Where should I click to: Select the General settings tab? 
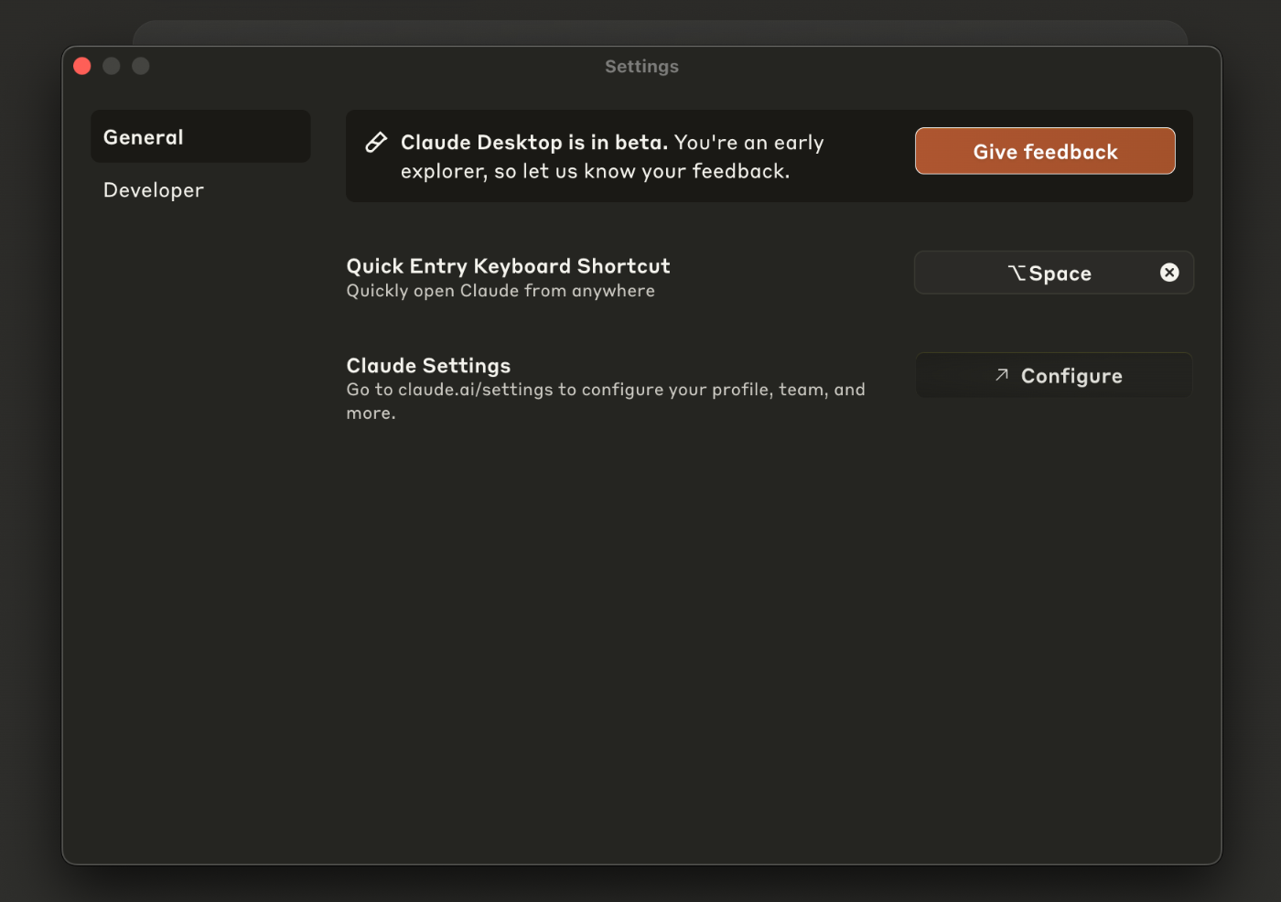(x=200, y=136)
